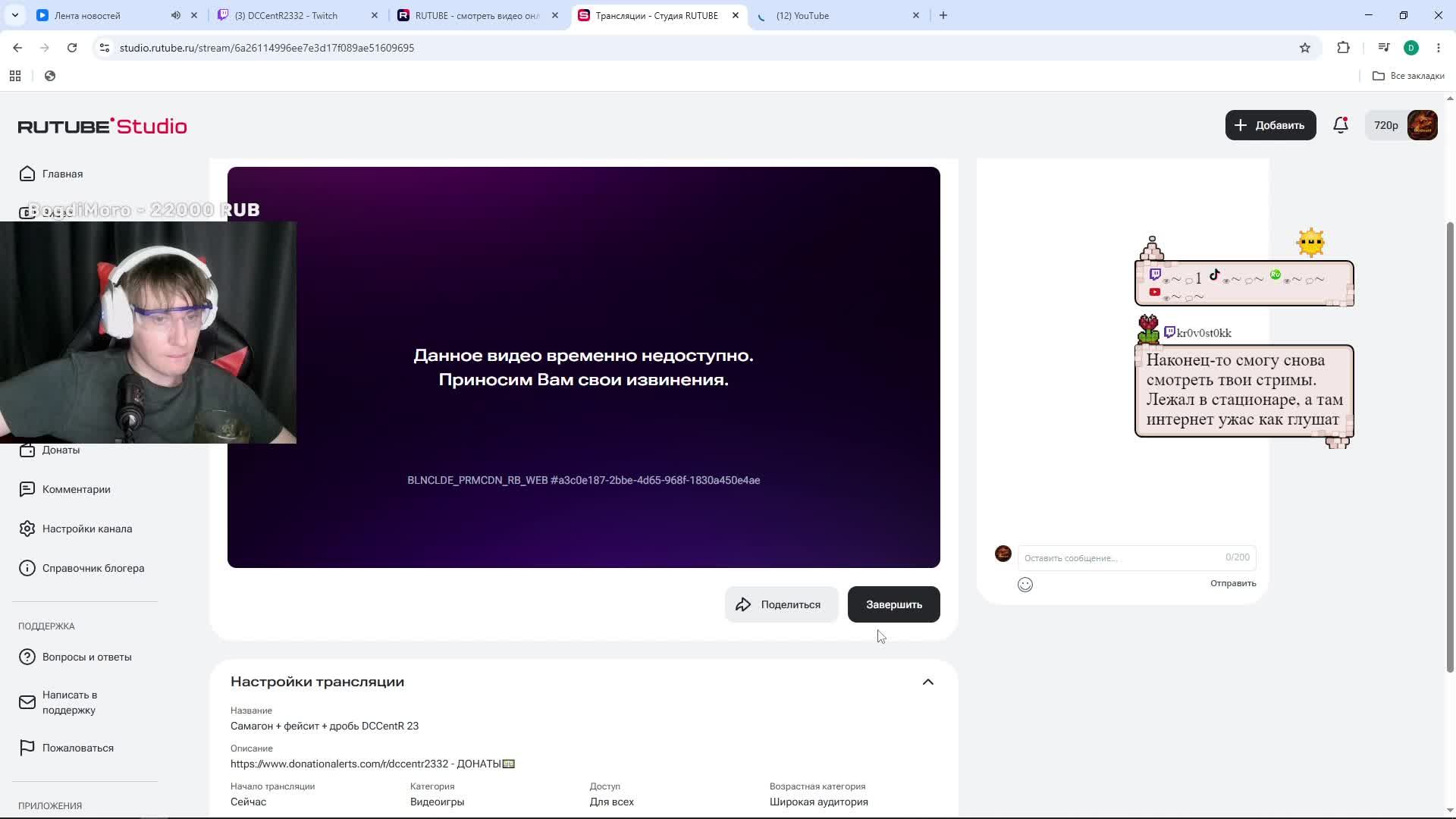
Task: Switch to the RUTUBE смотреть видео tab
Action: pos(478,15)
